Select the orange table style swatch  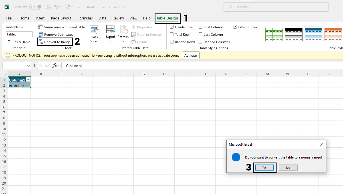click(x=333, y=34)
